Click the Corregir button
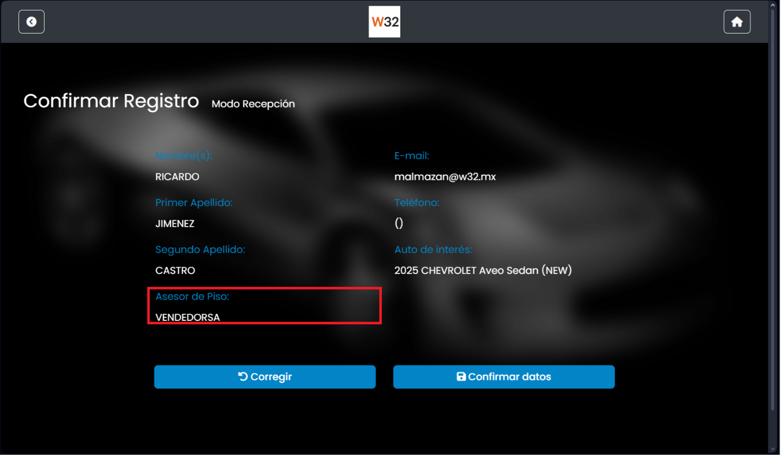 pos(265,377)
